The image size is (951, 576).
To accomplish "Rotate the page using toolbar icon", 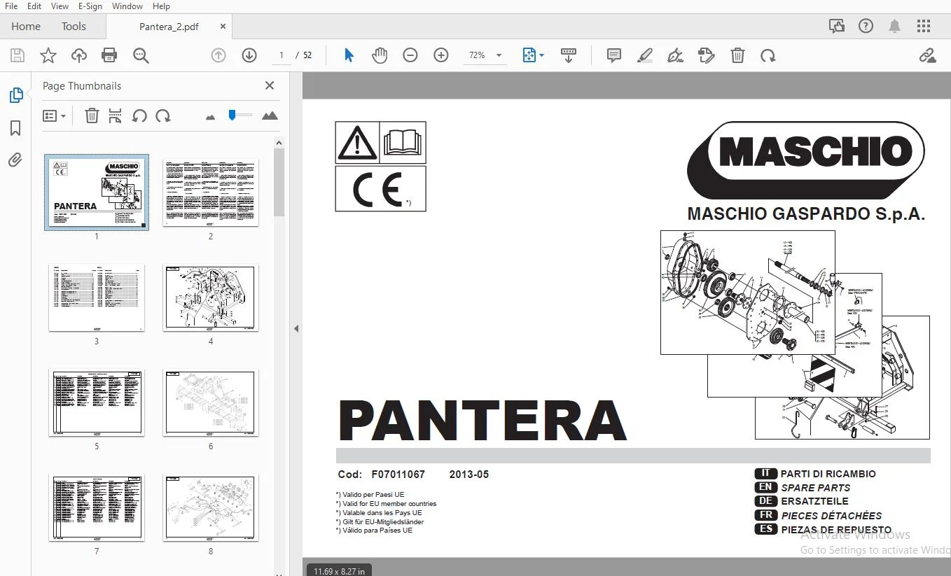I will (768, 55).
